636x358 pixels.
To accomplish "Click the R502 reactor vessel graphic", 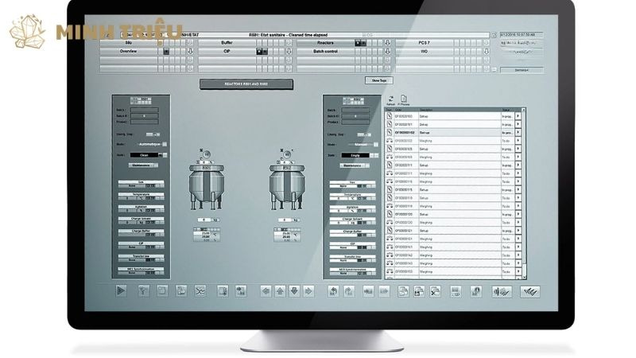I will pos(286,185).
